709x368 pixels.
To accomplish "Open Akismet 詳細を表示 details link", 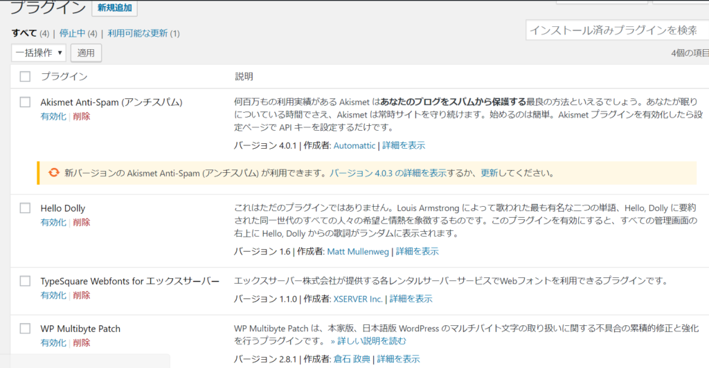I will pyautogui.click(x=404, y=145).
